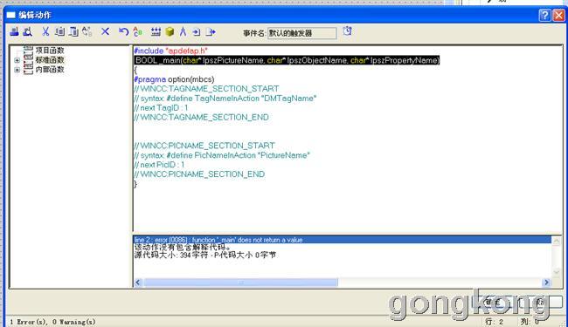Screen dimensions: 568x327
Task: Click the horizontal scrollbar right arrow
Action: pyautogui.click(x=546, y=283)
